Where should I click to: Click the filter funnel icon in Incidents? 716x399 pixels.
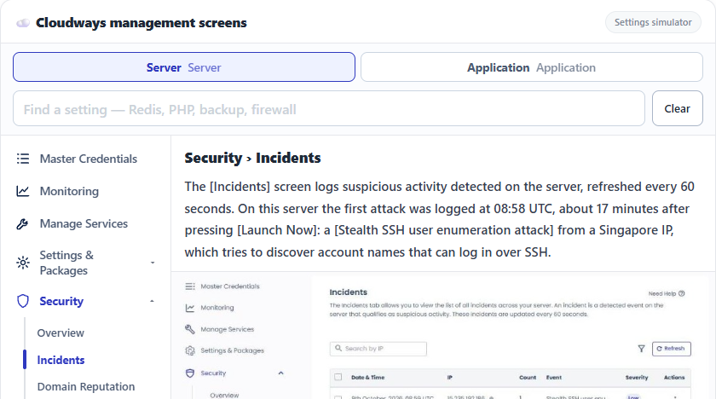pyautogui.click(x=641, y=349)
